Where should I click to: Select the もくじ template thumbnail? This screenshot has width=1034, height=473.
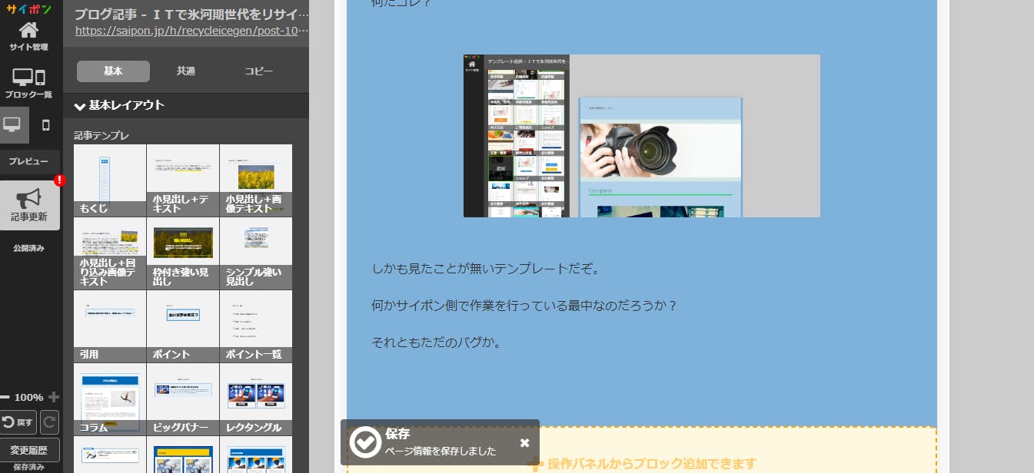(110, 180)
